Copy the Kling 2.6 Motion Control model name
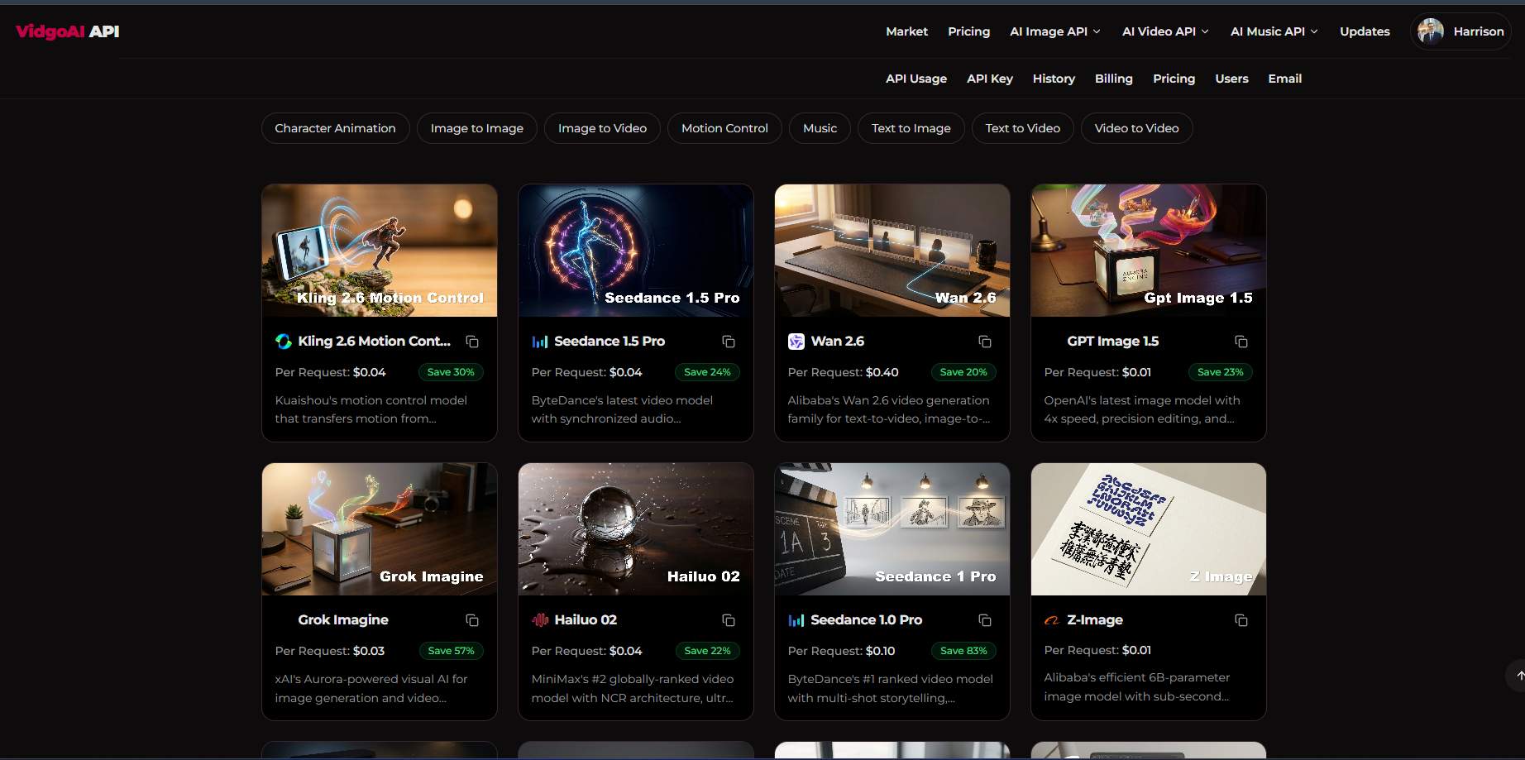The image size is (1525, 760). pyautogui.click(x=472, y=341)
